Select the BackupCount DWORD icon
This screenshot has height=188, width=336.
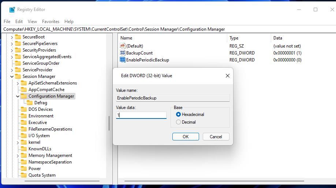(x=123, y=53)
